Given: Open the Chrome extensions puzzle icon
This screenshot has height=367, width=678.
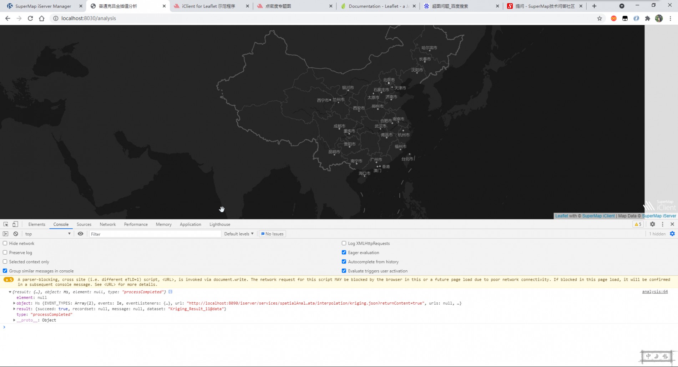Looking at the screenshot, I should 648,18.
